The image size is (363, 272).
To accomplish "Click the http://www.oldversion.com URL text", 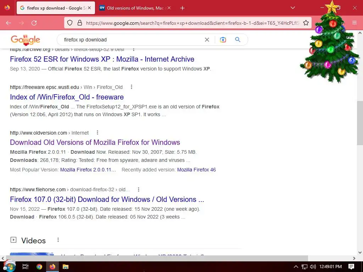I will [38, 133].
